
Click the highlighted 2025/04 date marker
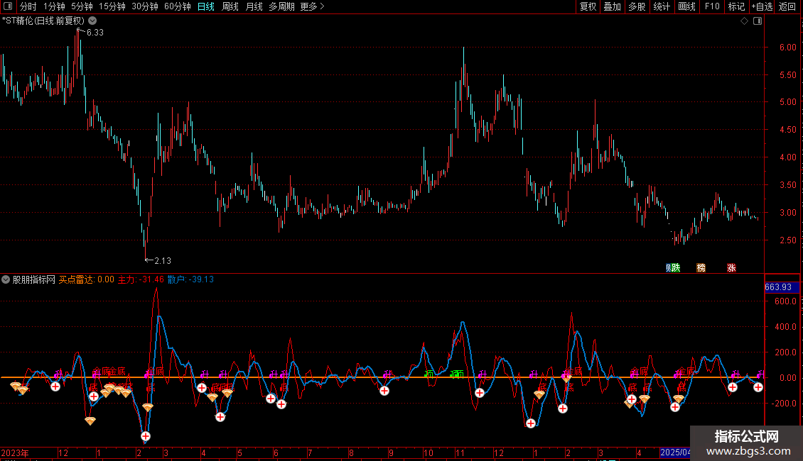coord(675,452)
